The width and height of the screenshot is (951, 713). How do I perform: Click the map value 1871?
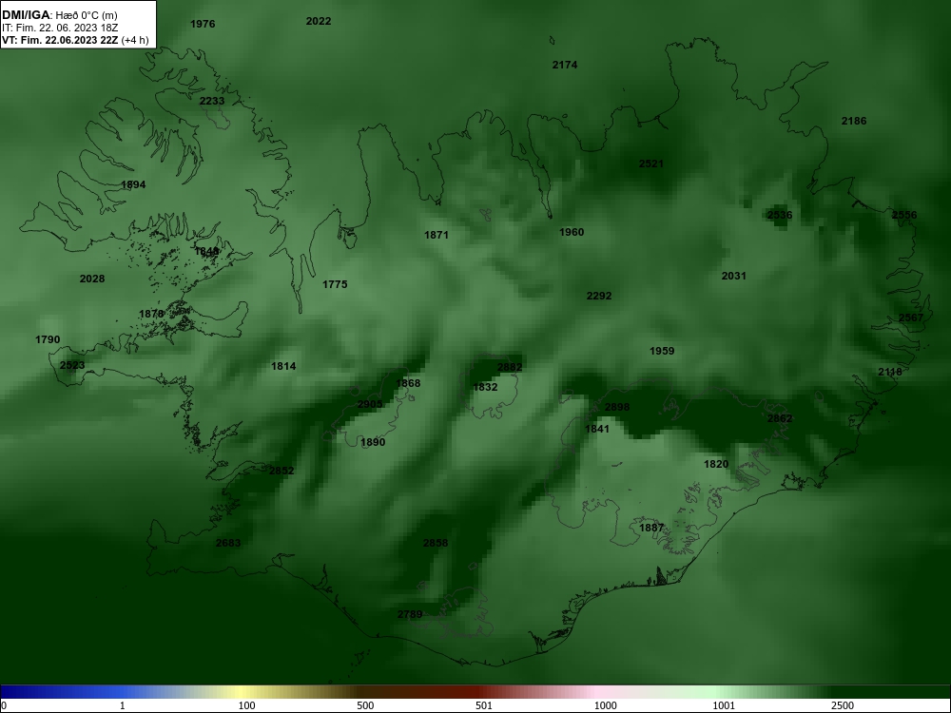(x=437, y=235)
